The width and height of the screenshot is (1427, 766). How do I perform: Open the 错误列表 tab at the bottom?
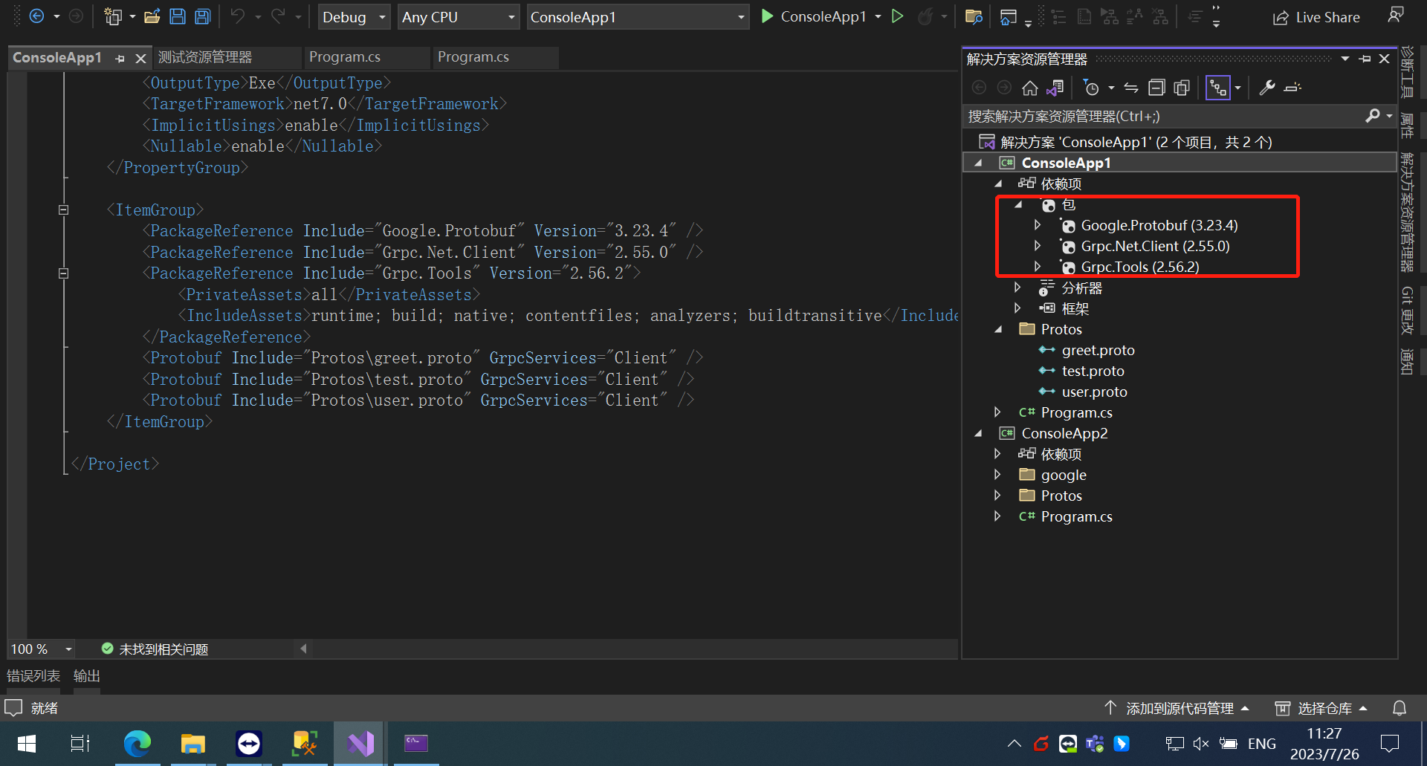point(33,676)
